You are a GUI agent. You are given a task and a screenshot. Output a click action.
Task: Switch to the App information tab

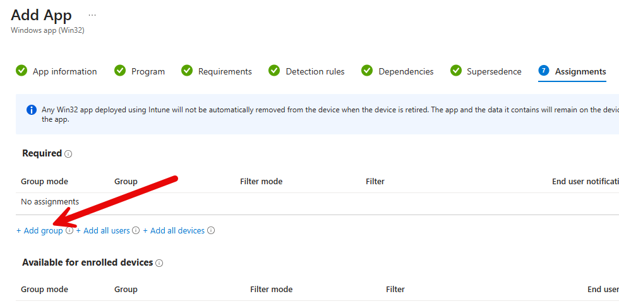tap(64, 71)
